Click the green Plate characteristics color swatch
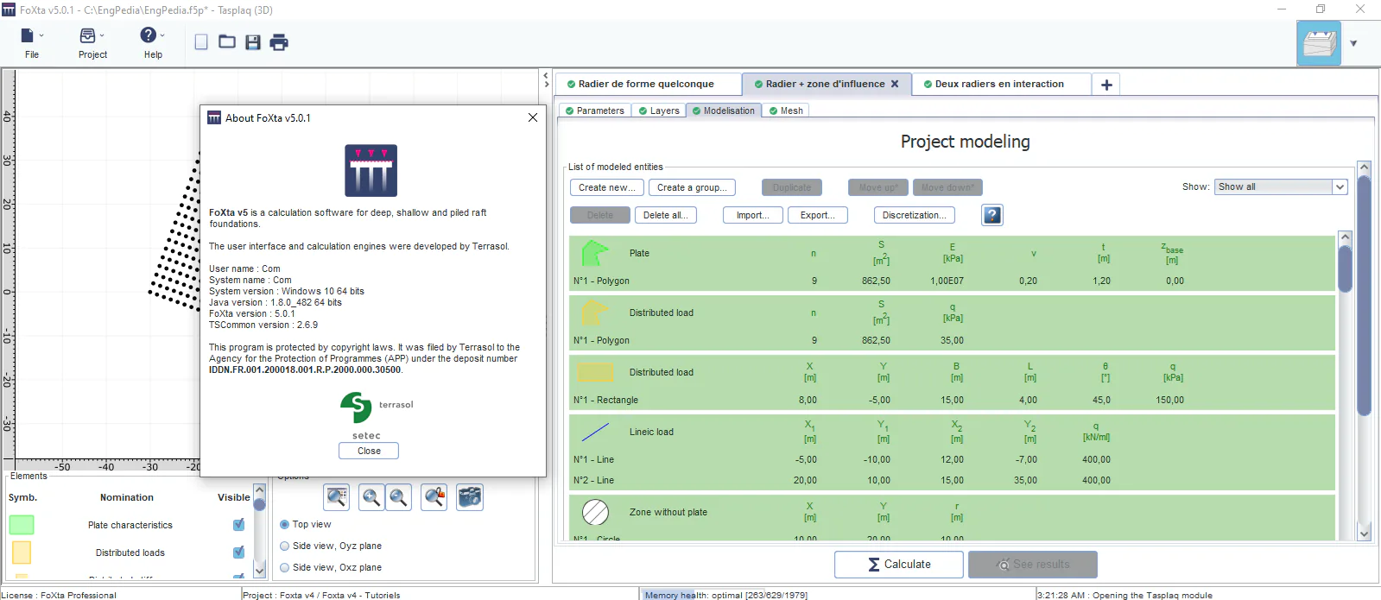 tap(22, 525)
